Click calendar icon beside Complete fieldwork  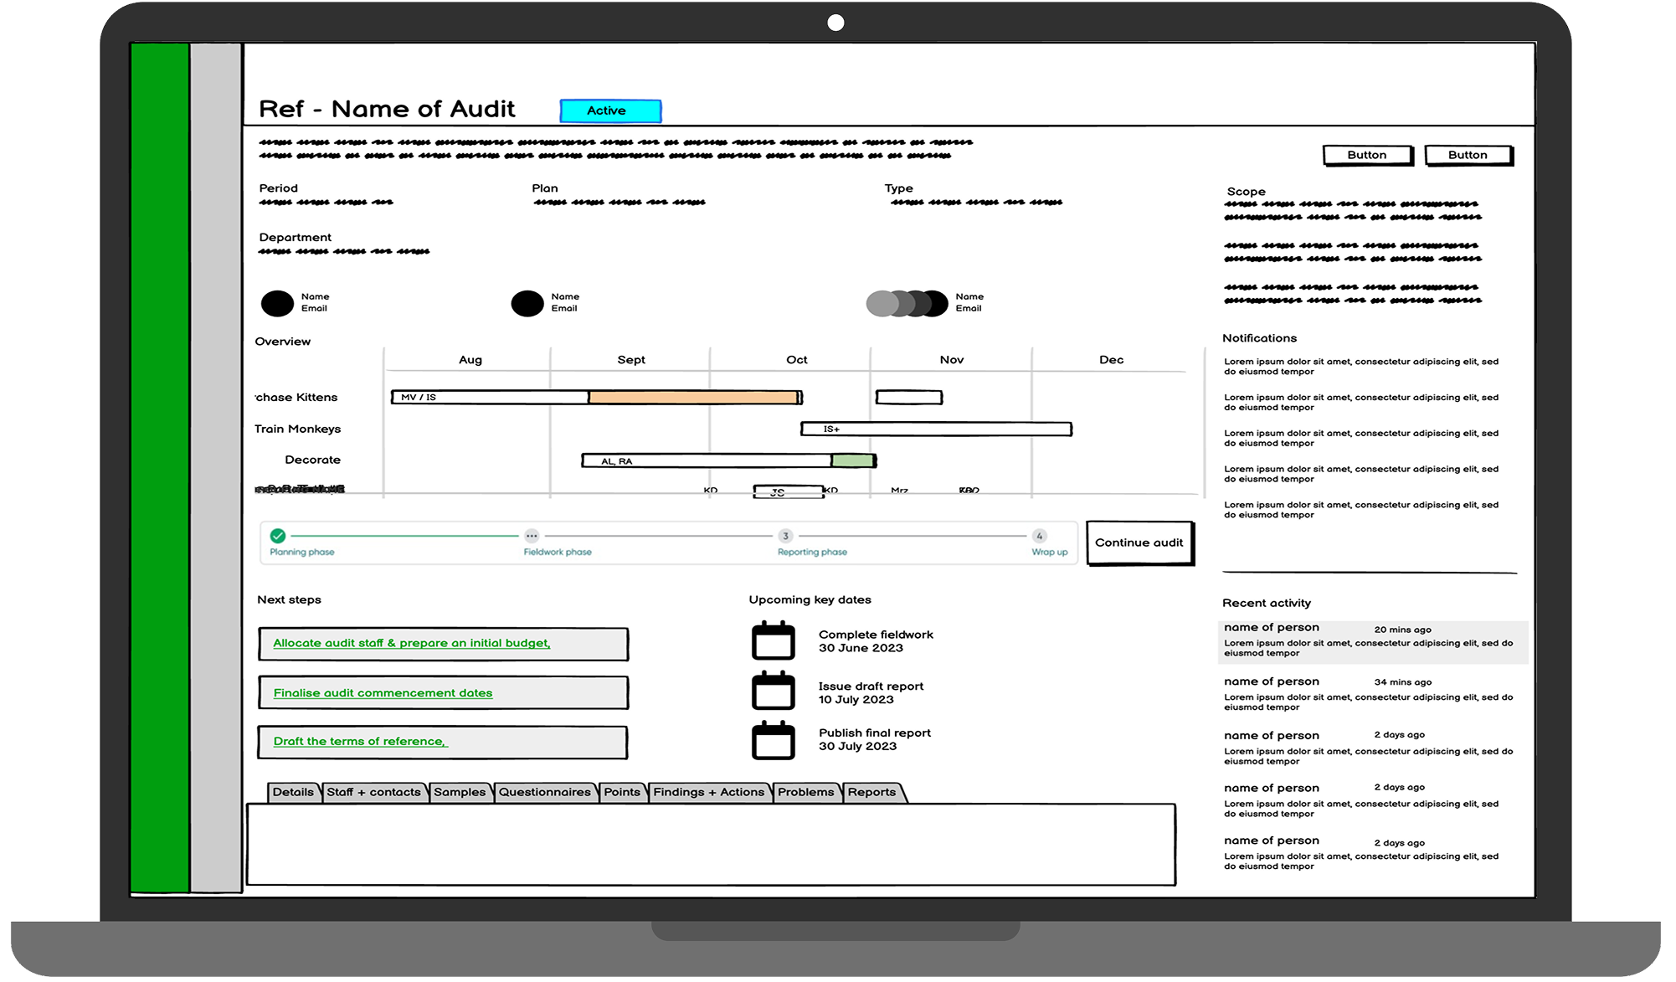click(x=773, y=641)
